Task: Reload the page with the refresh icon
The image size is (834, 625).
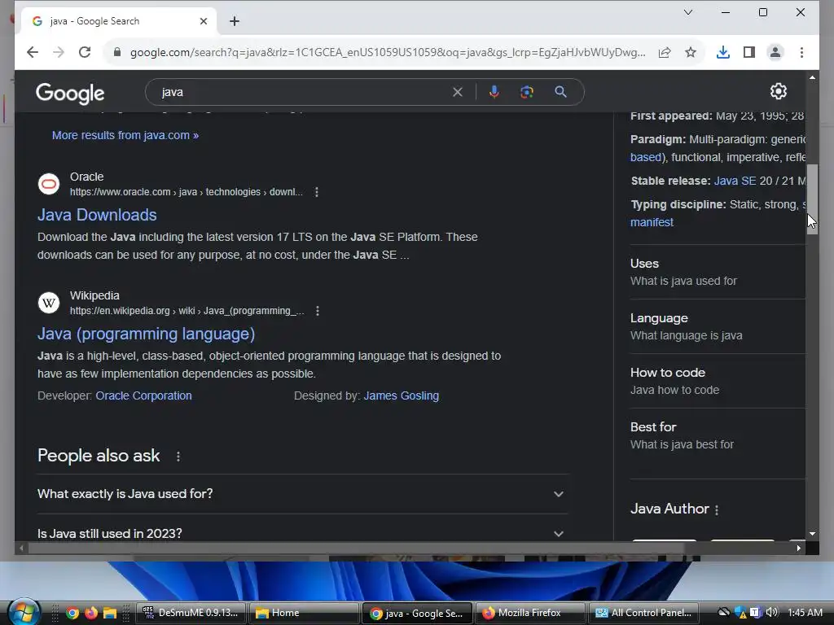Action: click(85, 52)
